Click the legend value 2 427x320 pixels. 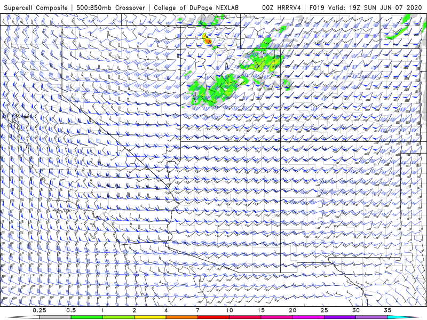click(x=135, y=310)
